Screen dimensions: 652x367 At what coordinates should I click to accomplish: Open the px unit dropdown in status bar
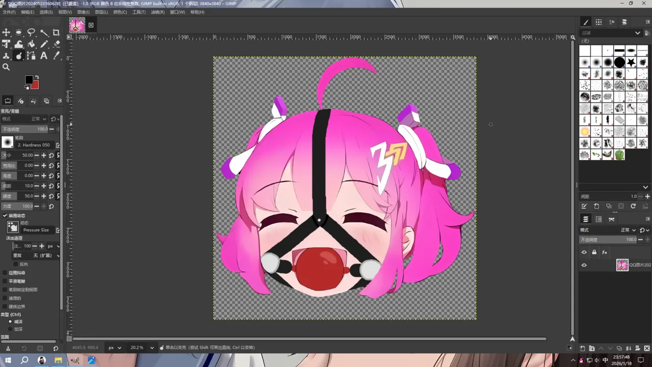pyautogui.click(x=115, y=348)
